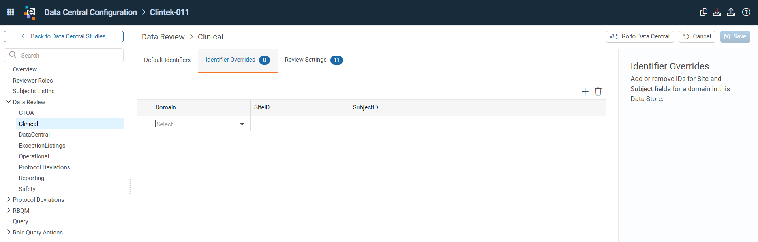758x242 pixels.
Task: Click the Go to Data Central button
Action: (x=640, y=36)
